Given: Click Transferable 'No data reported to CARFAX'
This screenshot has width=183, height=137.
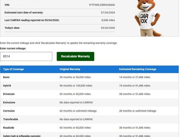Looking at the screenshot, I should 76,119.
